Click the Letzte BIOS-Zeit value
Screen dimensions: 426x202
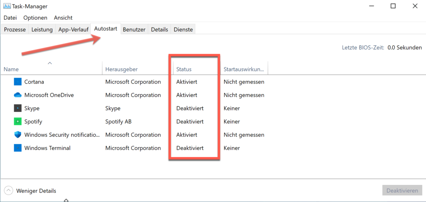(405, 47)
